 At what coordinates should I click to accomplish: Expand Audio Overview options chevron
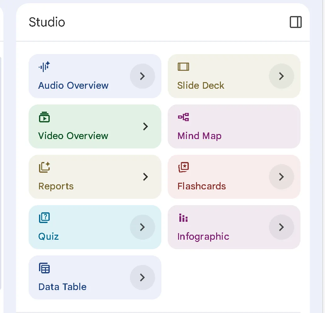tap(142, 76)
